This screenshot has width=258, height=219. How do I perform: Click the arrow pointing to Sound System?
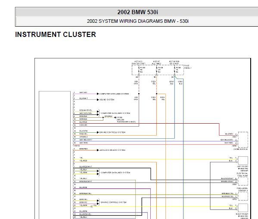coord(98,100)
